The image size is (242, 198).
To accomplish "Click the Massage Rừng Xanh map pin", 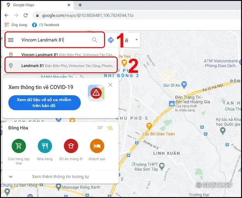I will coord(59,187).
